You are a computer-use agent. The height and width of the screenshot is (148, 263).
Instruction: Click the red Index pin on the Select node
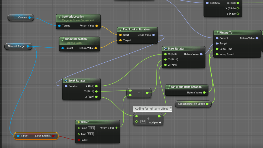[x=79, y=140]
